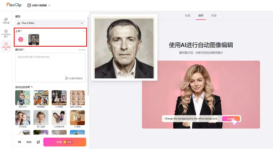The width and height of the screenshot is (273, 149).
Task: Expand the Flux.2 Klein model dropdown
Action: click(50, 23)
